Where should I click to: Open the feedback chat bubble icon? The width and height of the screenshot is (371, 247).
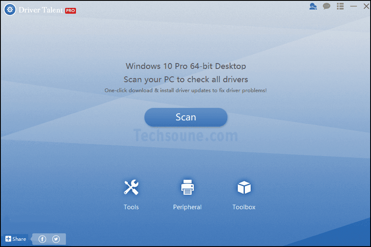pyautogui.click(x=327, y=6)
